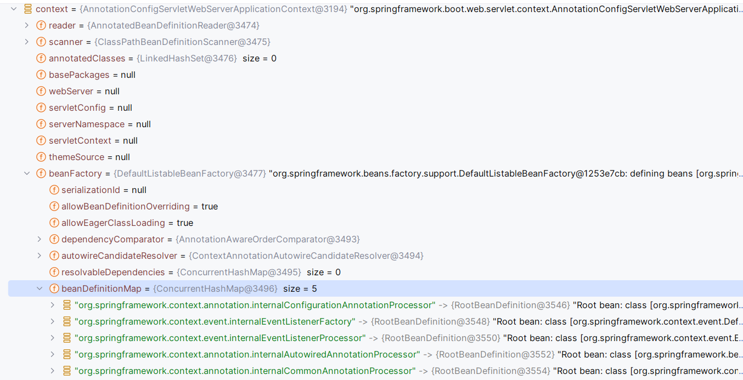Collapse the context variable node
The image size is (743, 380).
point(14,9)
